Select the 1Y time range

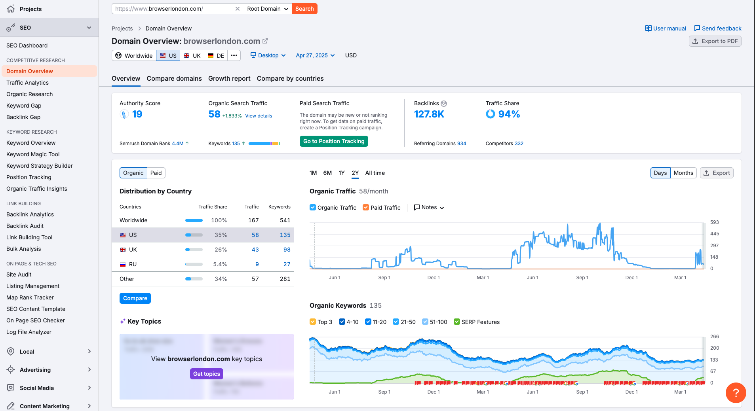click(x=342, y=173)
